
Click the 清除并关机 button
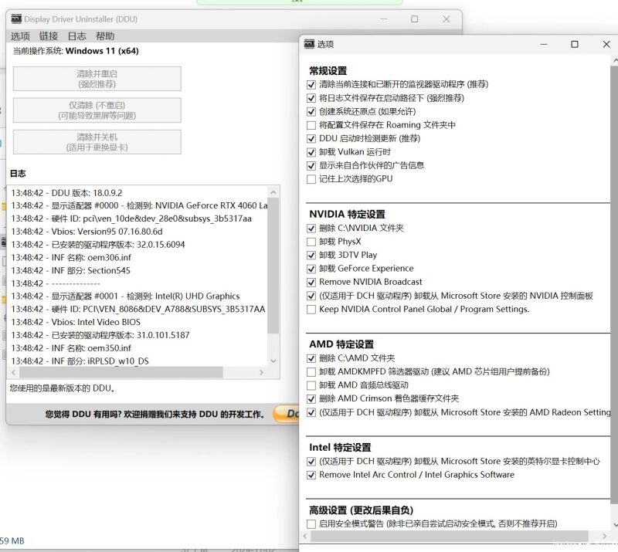(x=97, y=142)
